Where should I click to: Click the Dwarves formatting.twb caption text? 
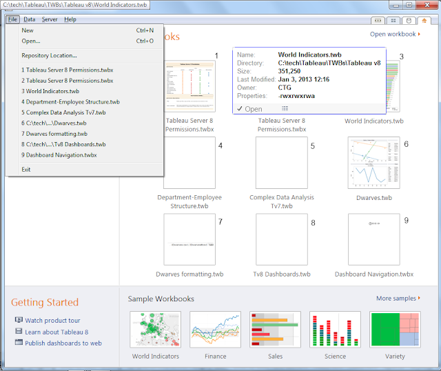pyautogui.click(x=189, y=274)
